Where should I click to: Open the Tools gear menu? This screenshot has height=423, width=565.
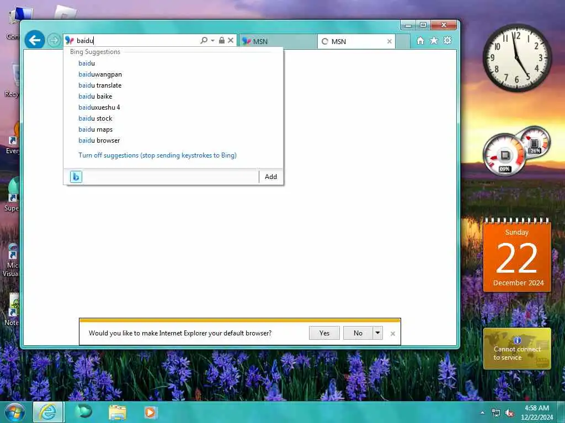pyautogui.click(x=447, y=40)
